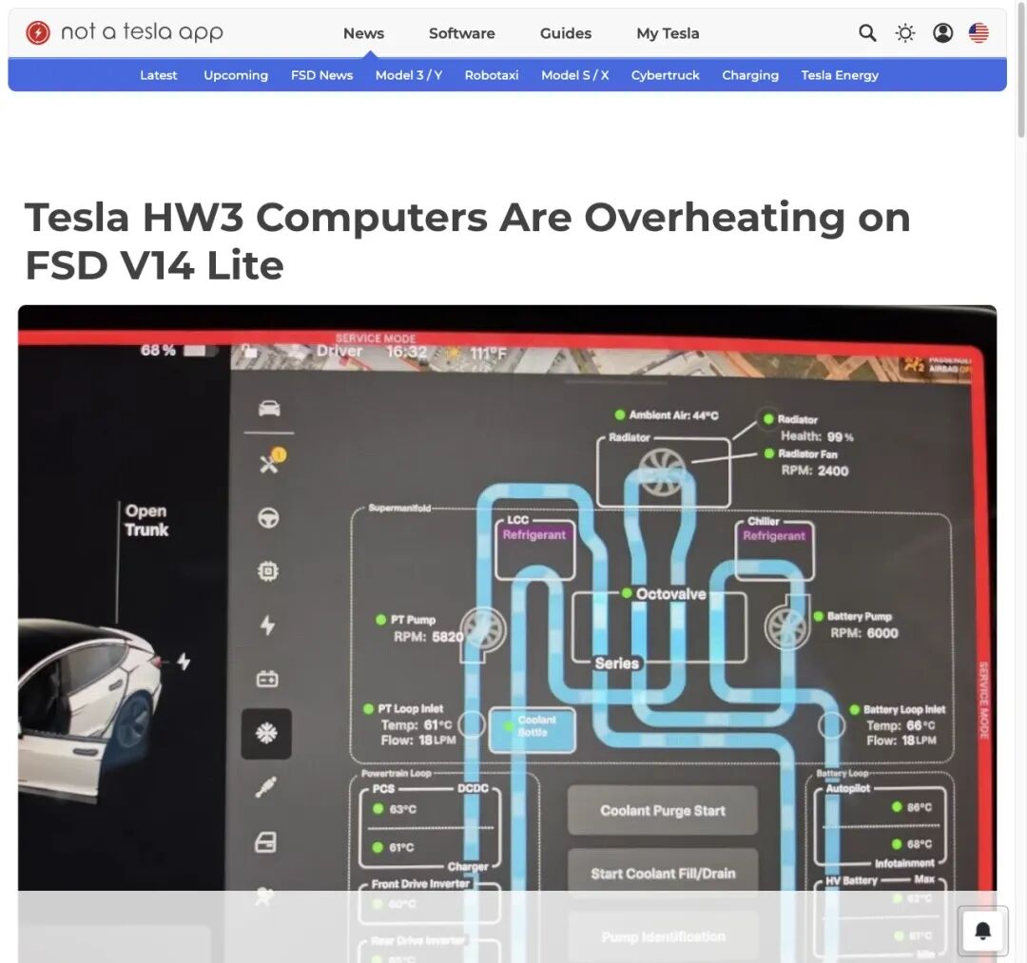Click the Chiller Refrigerant box
1027x963 pixels.
pos(774,548)
